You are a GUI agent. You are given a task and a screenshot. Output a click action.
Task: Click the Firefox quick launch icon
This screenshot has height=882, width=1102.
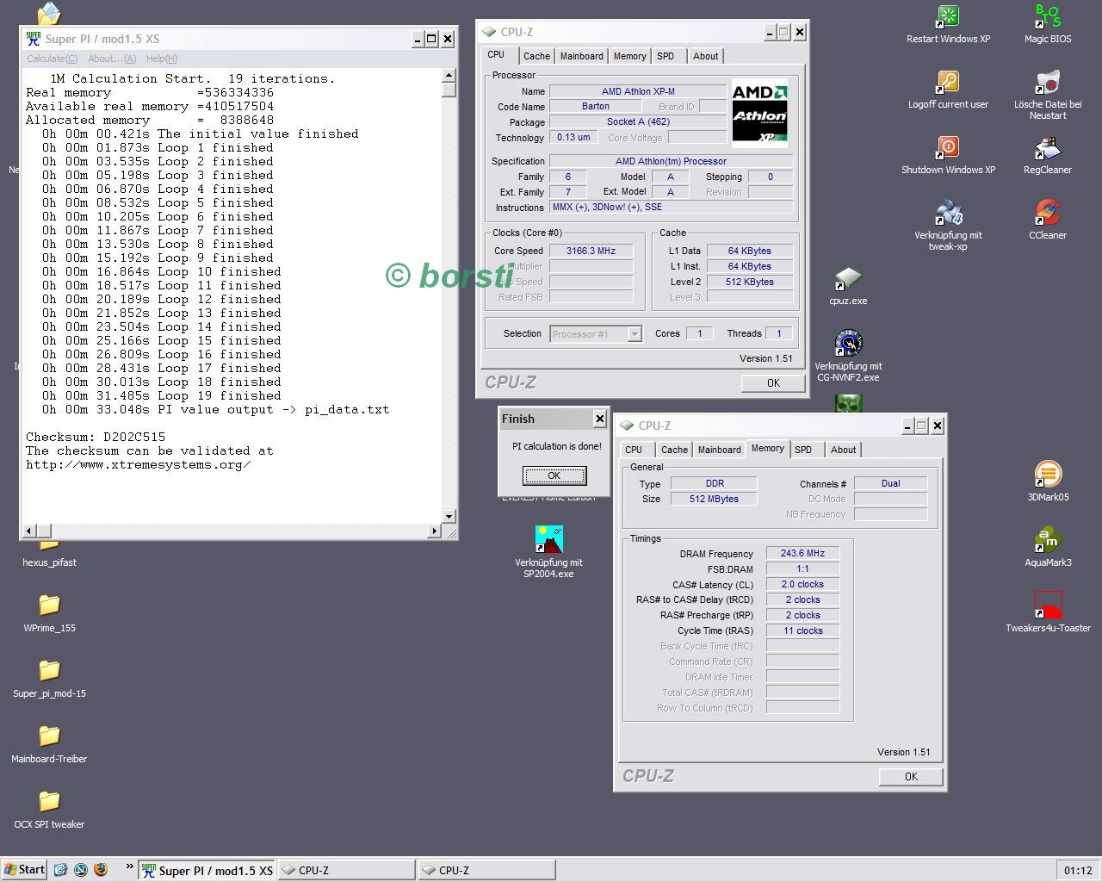coord(101,870)
